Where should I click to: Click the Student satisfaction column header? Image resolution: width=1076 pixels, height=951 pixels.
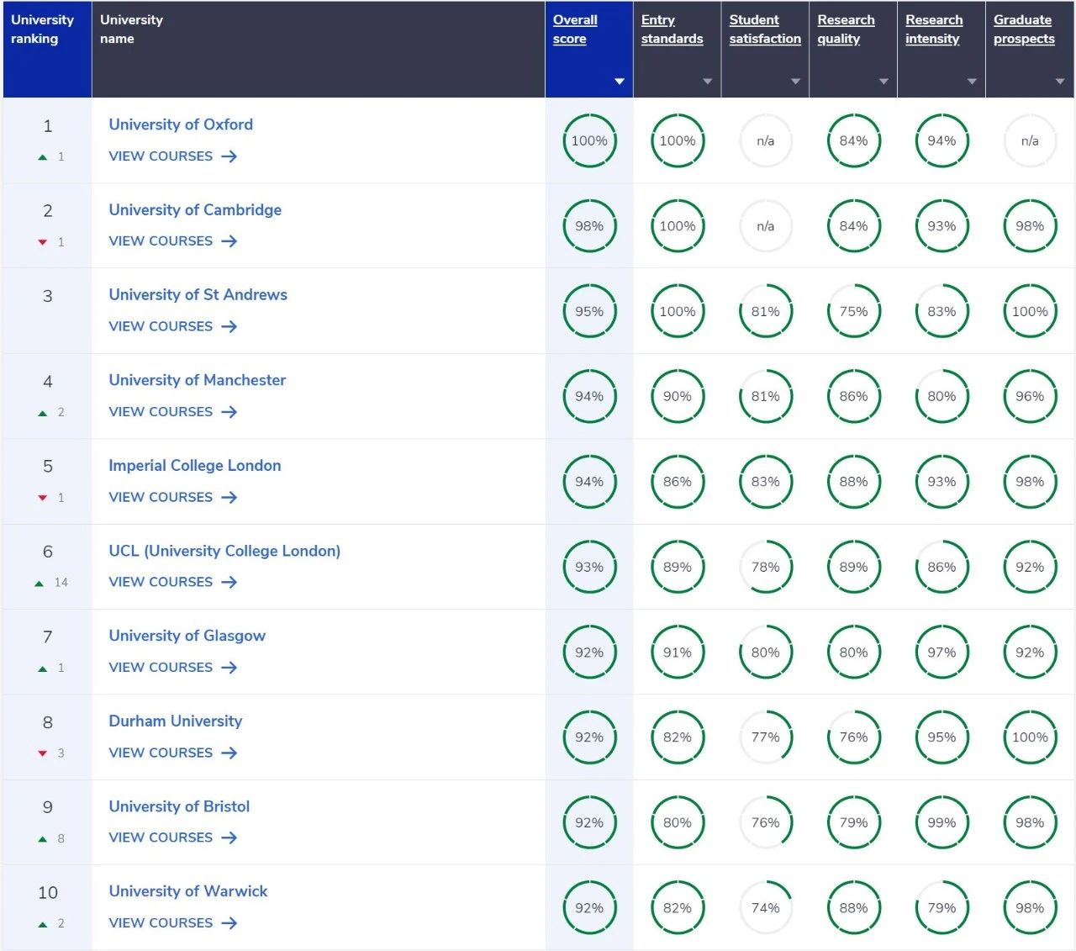click(764, 29)
